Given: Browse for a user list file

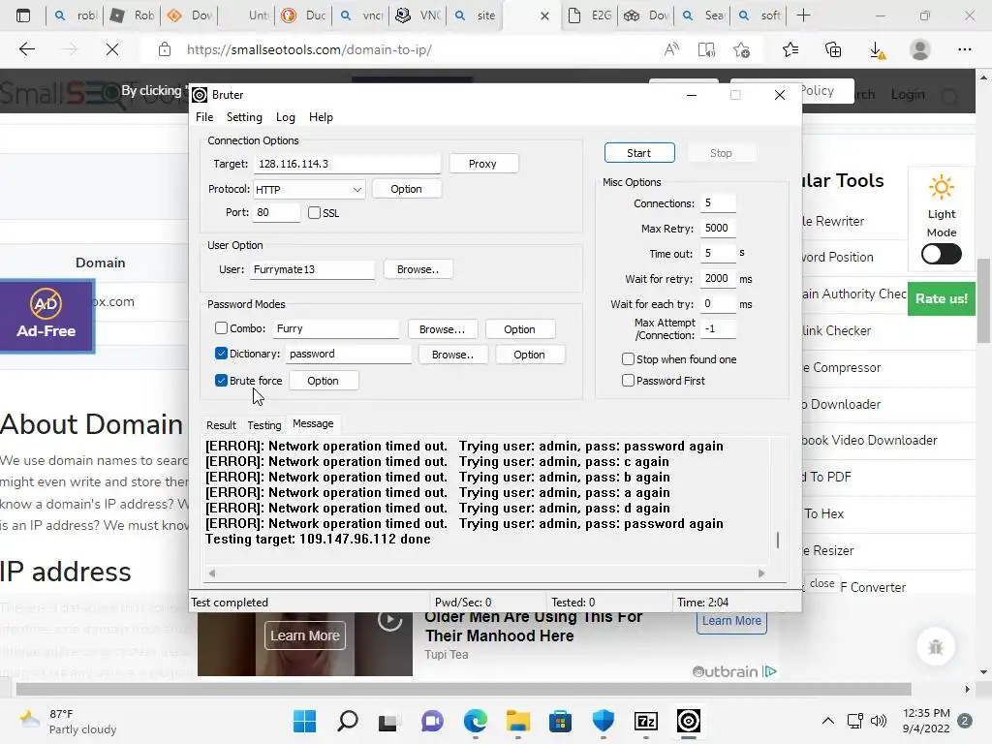Looking at the screenshot, I should pyautogui.click(x=418, y=269).
